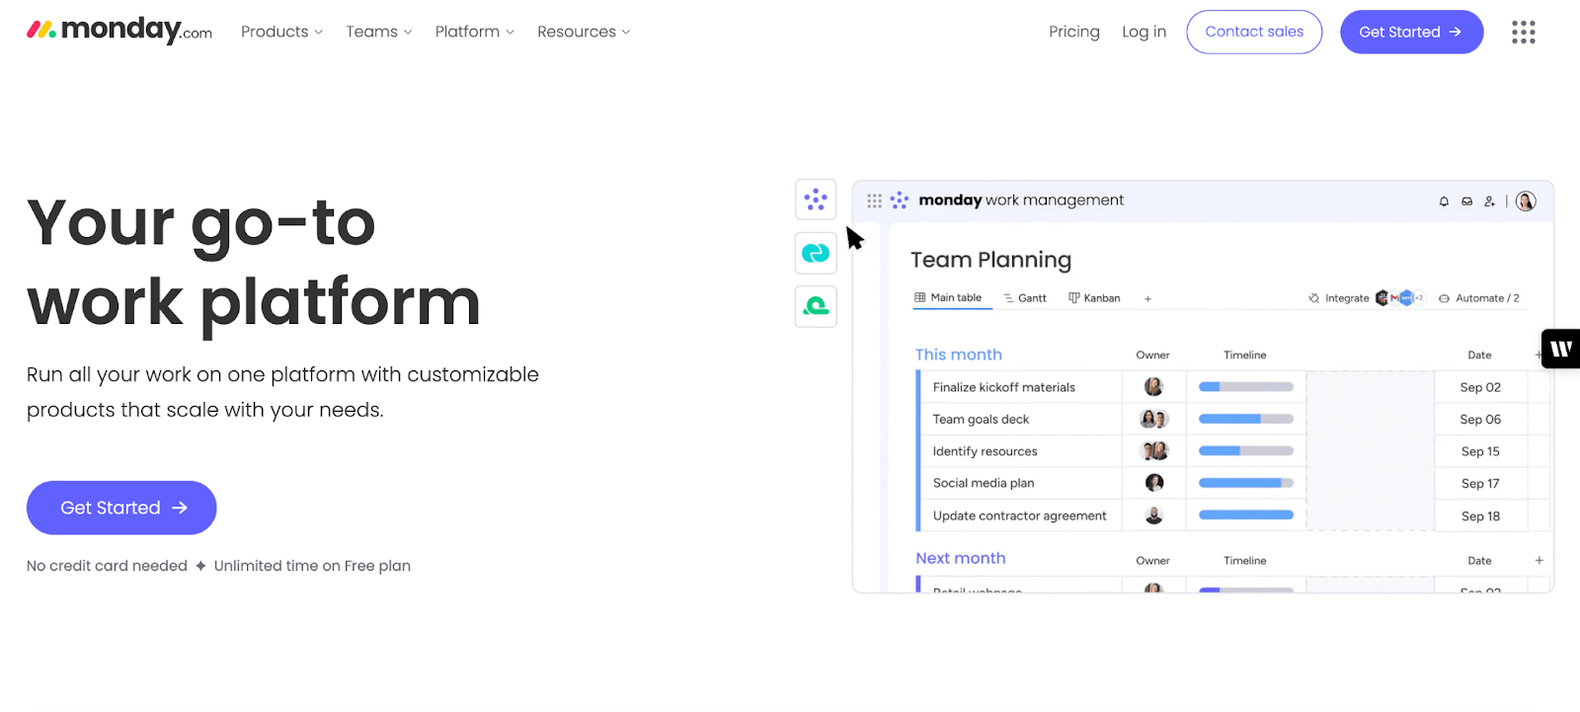Click the Sep 02 date cell
Image resolution: width=1580 pixels, height=712 pixels.
coord(1480,387)
